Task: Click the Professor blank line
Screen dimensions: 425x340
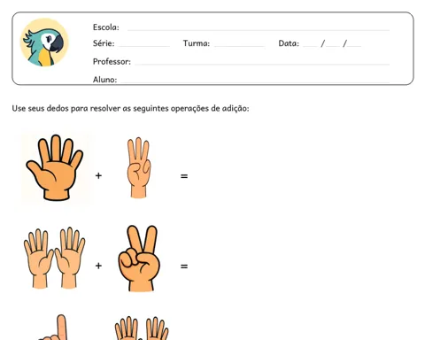Action: pos(262,64)
